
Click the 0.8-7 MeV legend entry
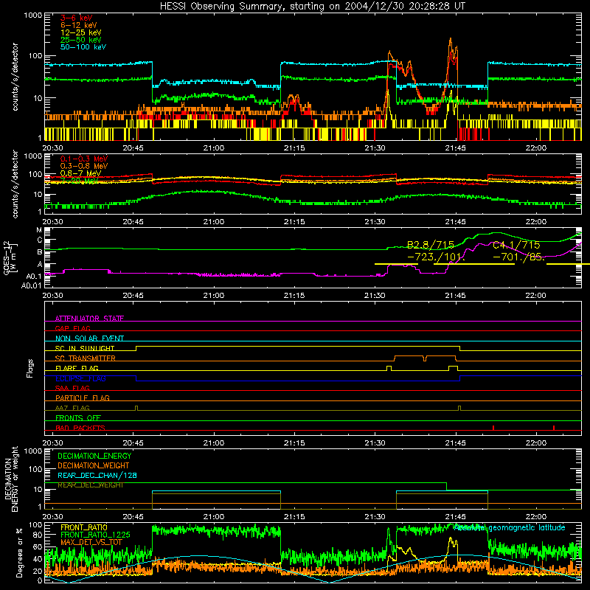[80, 173]
